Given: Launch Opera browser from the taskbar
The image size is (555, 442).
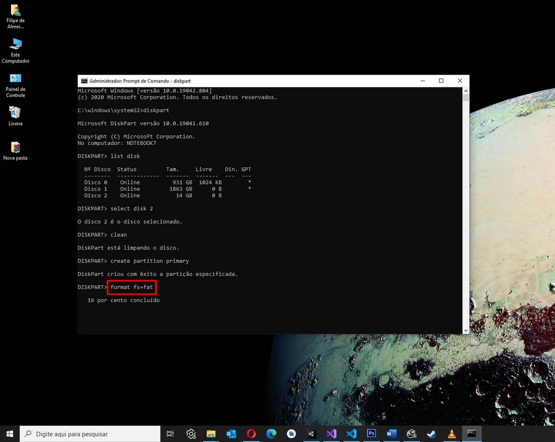Looking at the screenshot, I should (252, 434).
